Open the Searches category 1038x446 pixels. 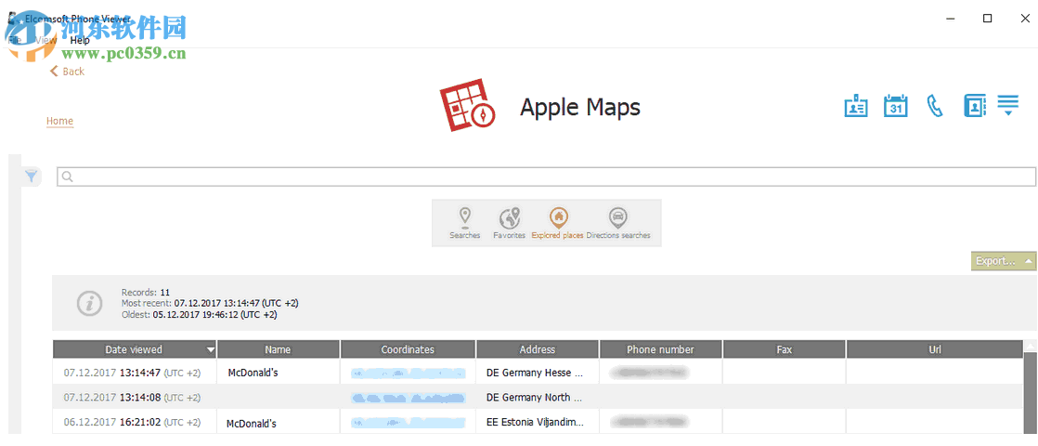click(465, 223)
